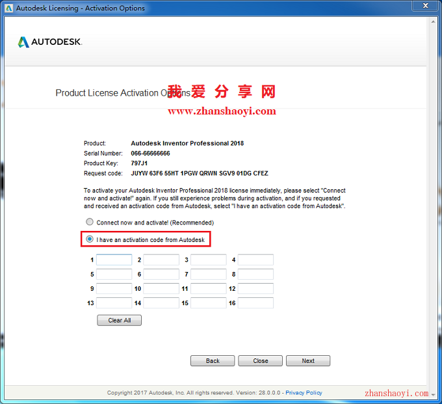
Task: Click activation code field 10
Action: 161,289
